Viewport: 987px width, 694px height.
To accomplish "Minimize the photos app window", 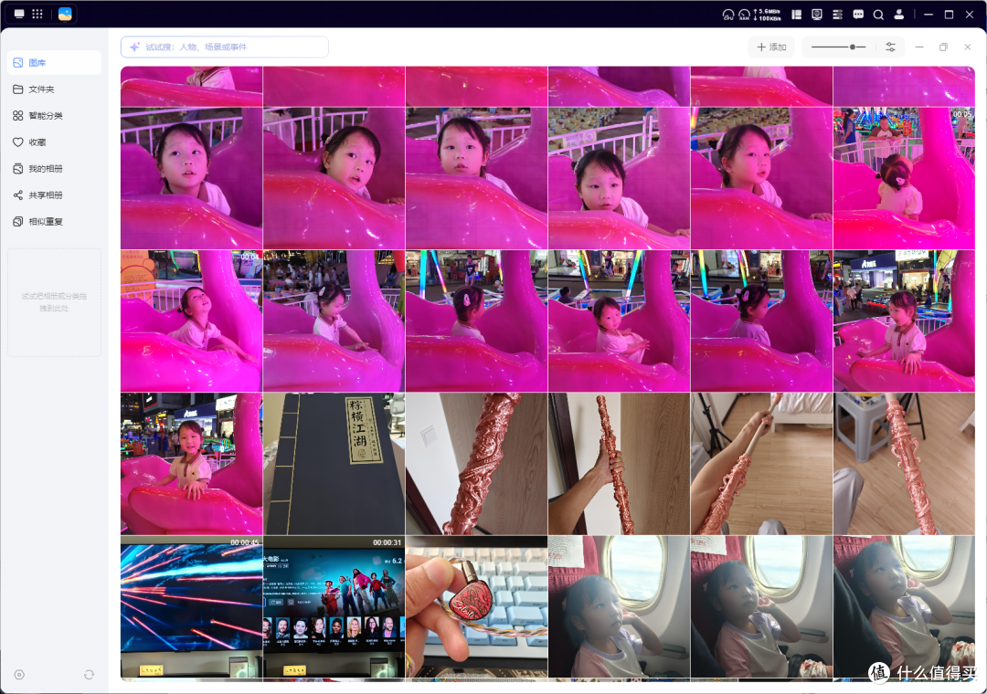I will tap(919, 47).
